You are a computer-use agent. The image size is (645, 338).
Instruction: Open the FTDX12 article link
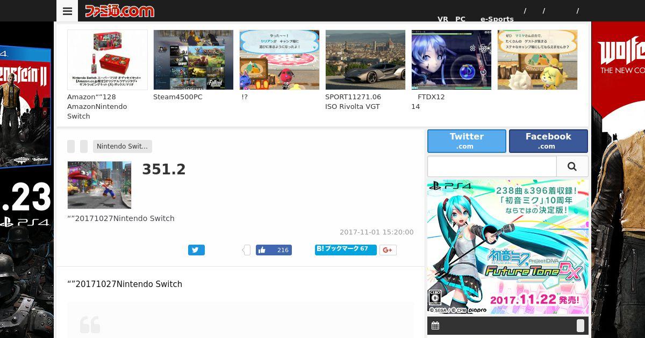tap(428, 102)
